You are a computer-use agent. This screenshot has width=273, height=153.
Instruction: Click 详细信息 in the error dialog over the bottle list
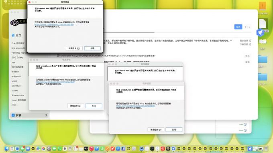tap(76, 106)
